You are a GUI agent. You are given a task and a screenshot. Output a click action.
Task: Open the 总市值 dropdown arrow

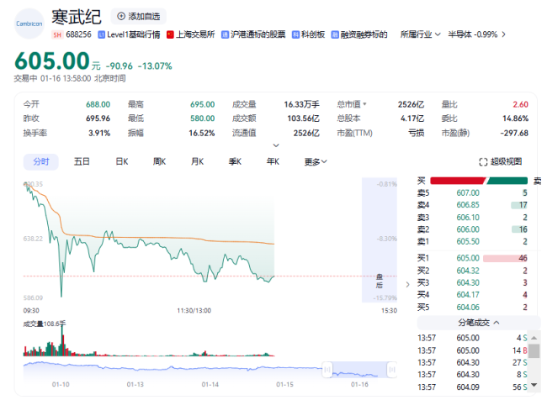click(364, 104)
